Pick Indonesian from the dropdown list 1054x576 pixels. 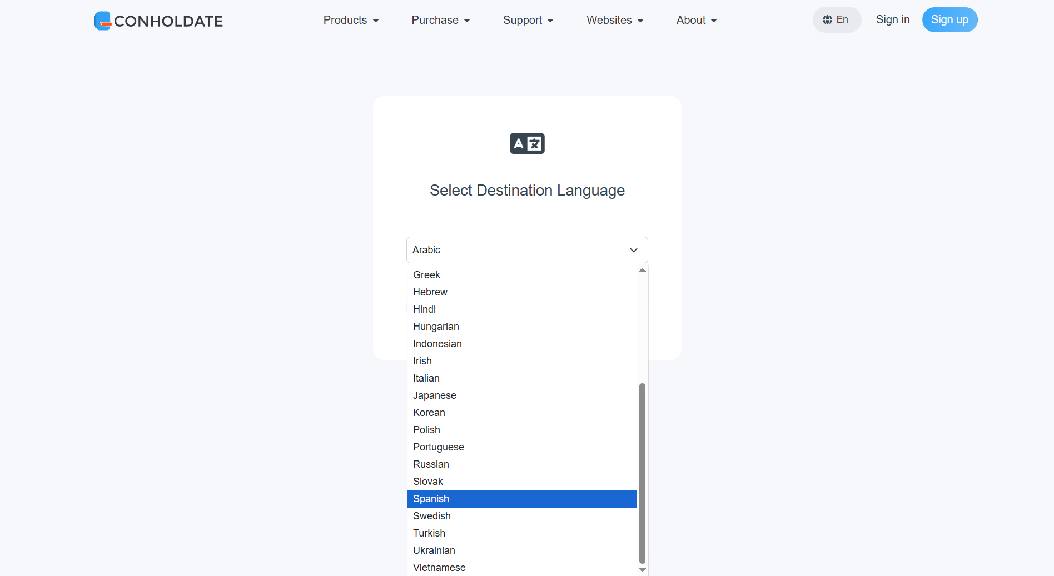point(522,344)
